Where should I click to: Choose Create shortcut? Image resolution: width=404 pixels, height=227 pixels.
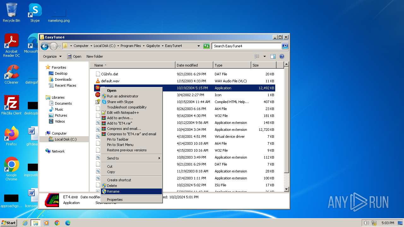[x=131, y=180]
